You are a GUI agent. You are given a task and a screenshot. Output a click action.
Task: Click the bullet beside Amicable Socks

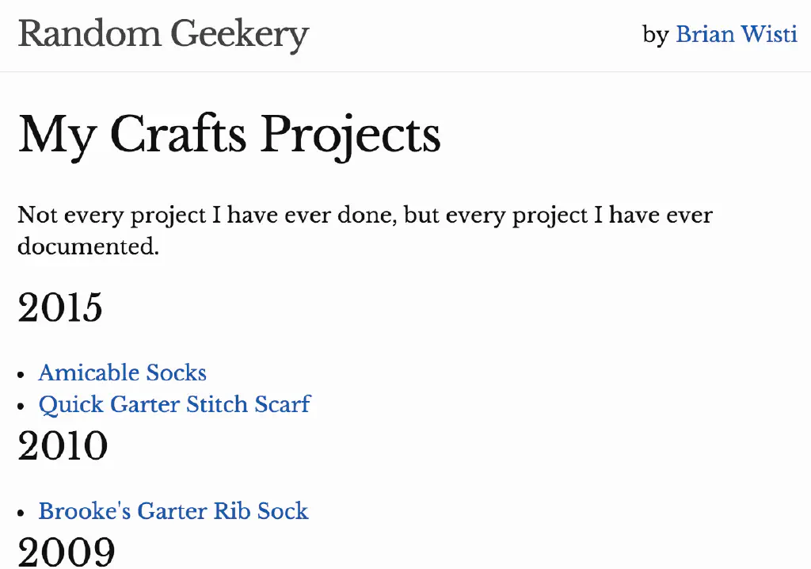point(22,374)
